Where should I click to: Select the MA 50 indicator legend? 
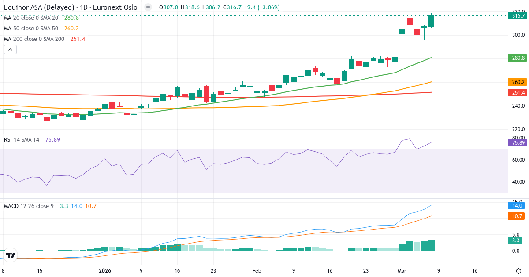pos(31,29)
